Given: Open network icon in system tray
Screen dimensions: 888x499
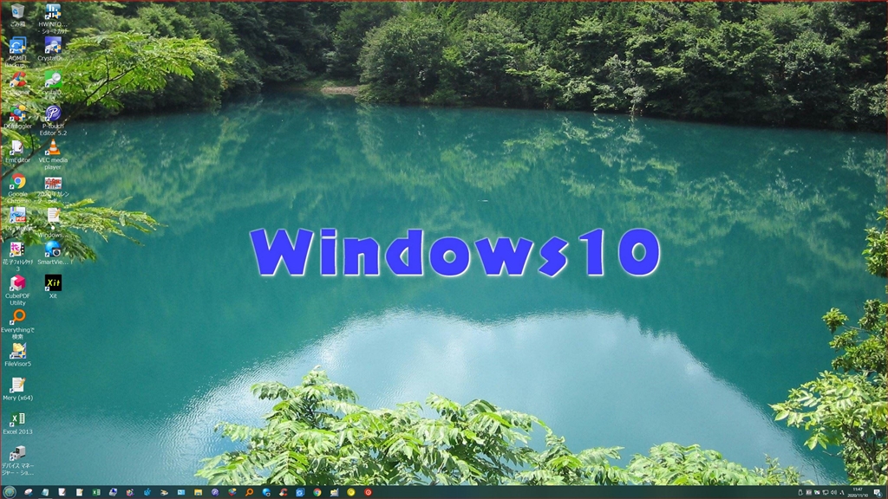Looking at the screenshot, I should pyautogui.click(x=826, y=493).
